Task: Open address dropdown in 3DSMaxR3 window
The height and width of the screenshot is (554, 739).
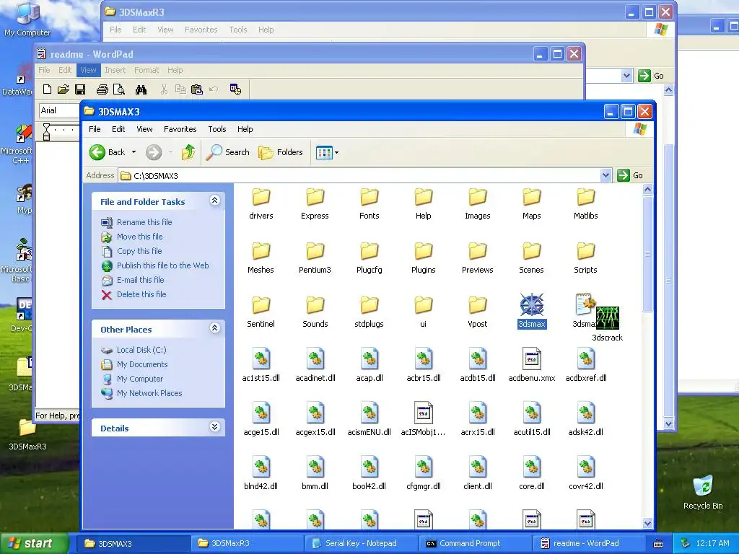Action: [626, 75]
